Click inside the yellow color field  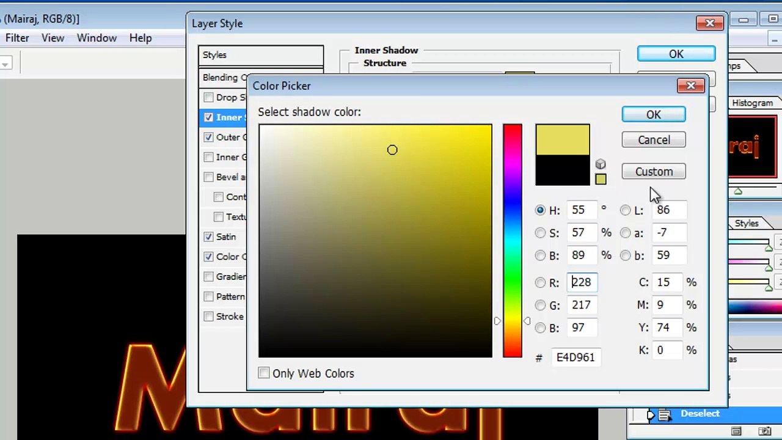(x=375, y=241)
